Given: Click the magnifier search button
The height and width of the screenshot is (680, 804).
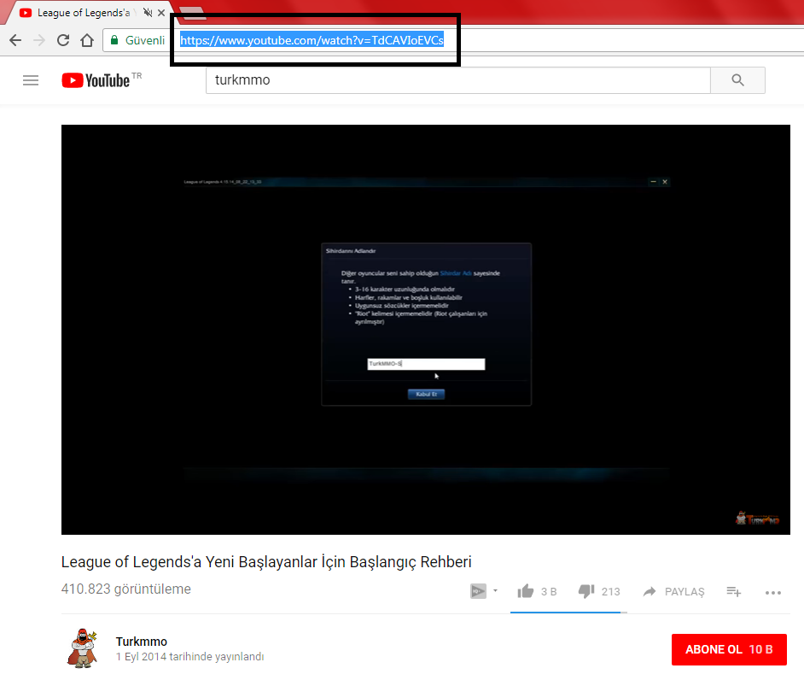Looking at the screenshot, I should pos(738,80).
